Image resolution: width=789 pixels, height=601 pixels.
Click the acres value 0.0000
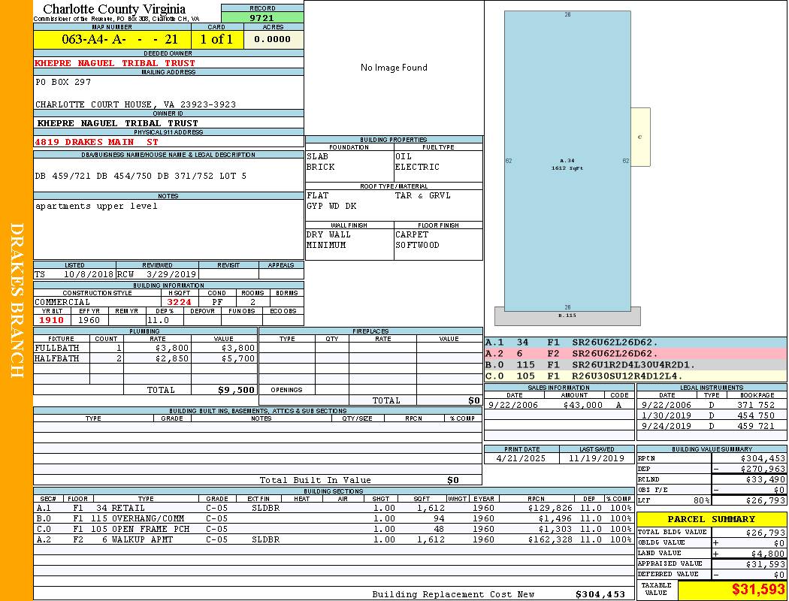click(x=272, y=39)
